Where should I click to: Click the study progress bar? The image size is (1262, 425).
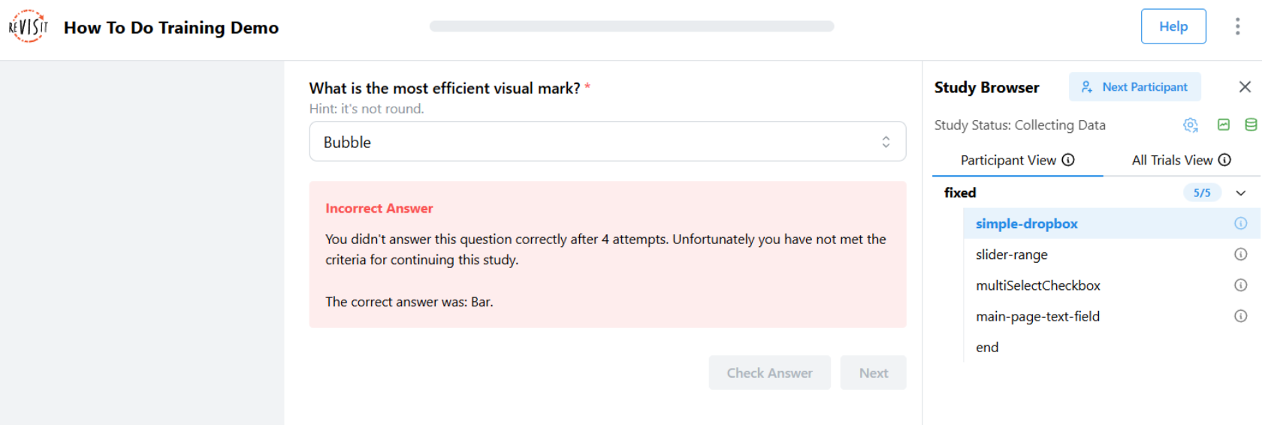(x=631, y=26)
